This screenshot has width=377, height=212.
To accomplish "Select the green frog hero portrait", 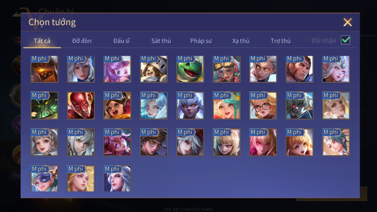I will (x=190, y=69).
